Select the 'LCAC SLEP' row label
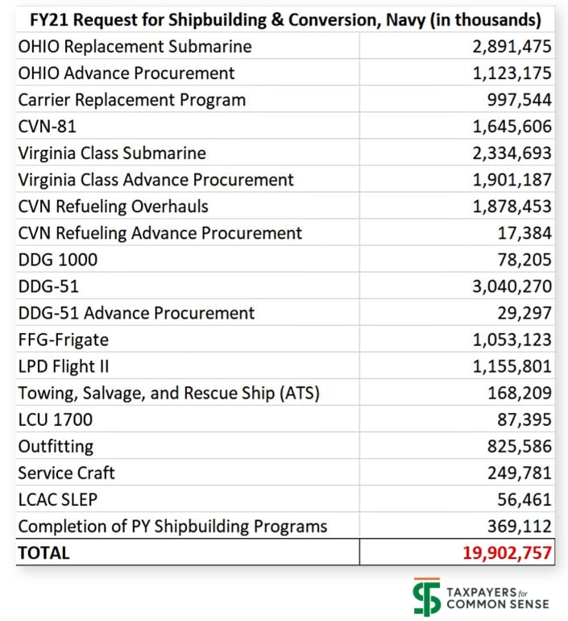 point(58,499)
